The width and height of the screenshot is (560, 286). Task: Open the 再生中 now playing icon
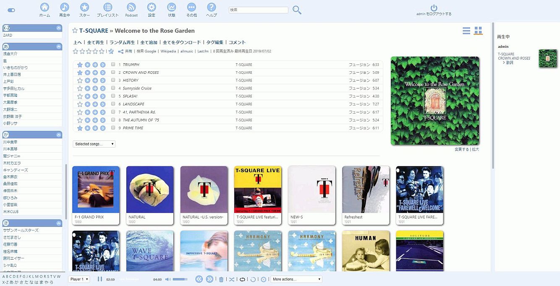pyautogui.click(x=64, y=7)
